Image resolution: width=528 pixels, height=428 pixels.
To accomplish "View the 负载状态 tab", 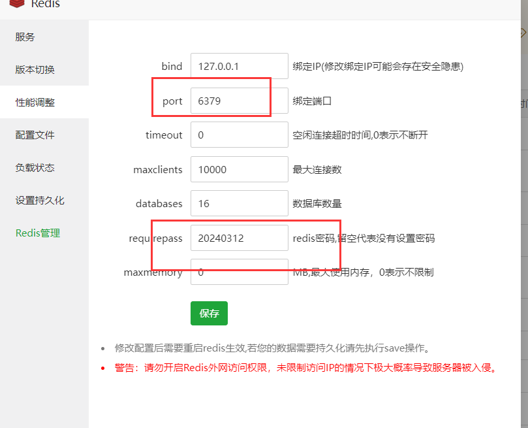I will click(x=35, y=167).
